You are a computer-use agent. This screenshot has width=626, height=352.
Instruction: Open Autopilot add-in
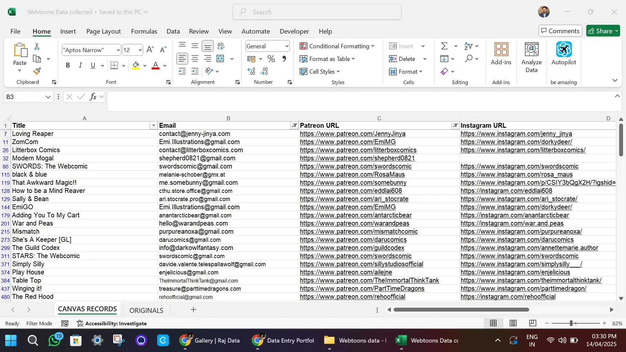(x=564, y=54)
